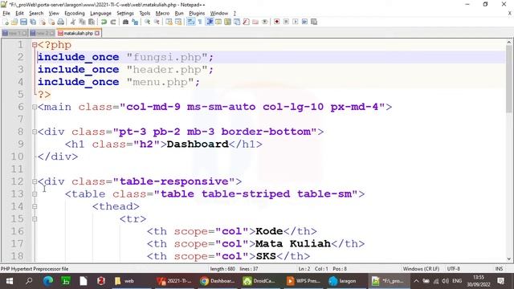The height and width of the screenshot is (289, 514).
Task: Open the Function List panel icon
Action: point(246,22)
